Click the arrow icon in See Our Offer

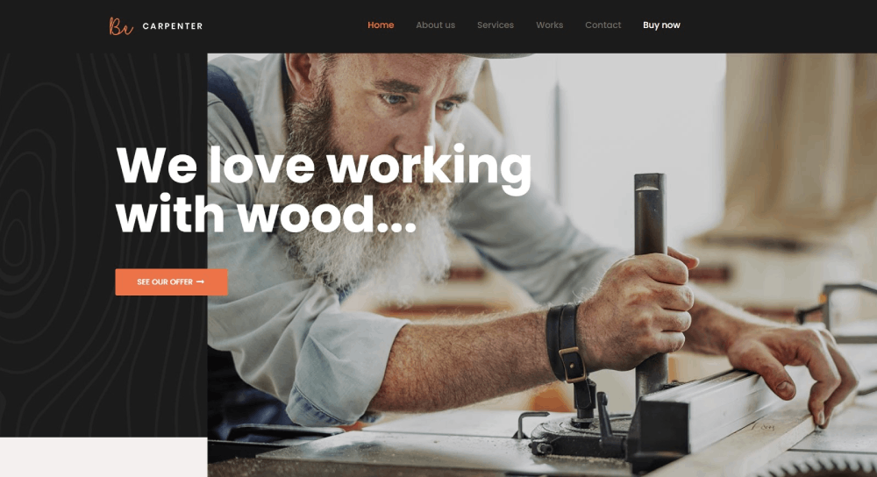200,281
